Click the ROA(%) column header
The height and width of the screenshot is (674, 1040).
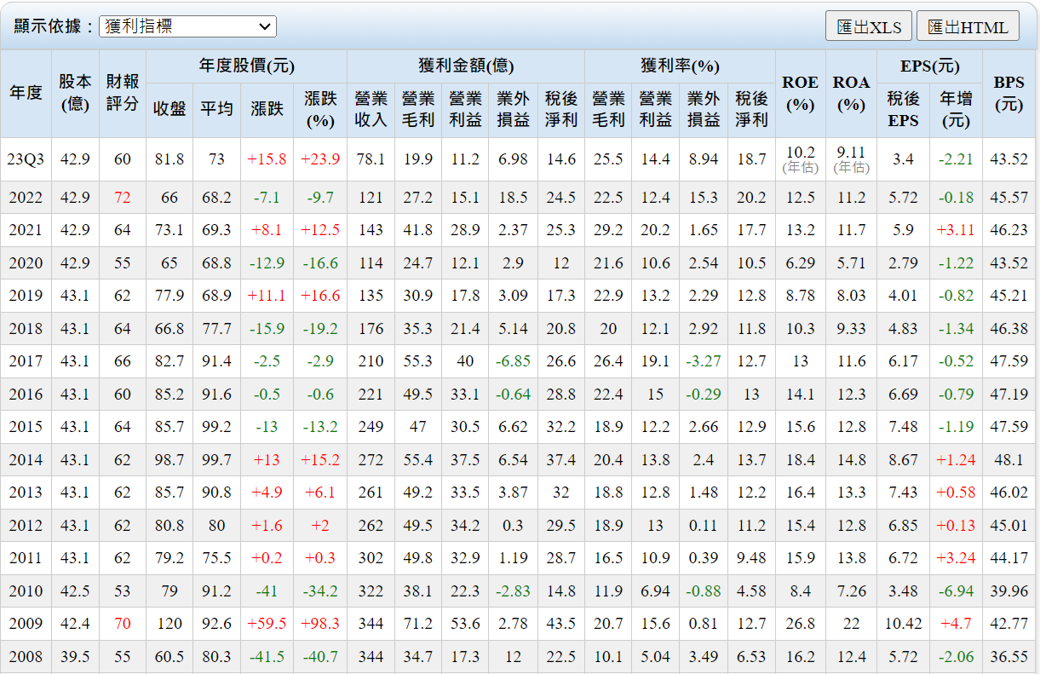(851, 93)
